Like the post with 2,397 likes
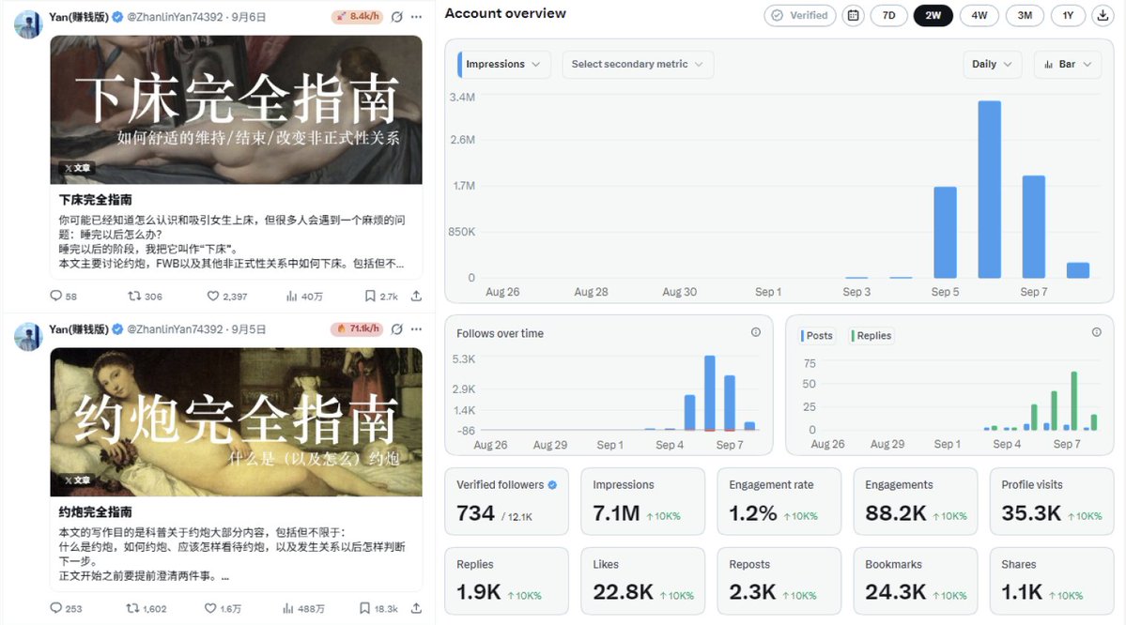 click(x=212, y=296)
